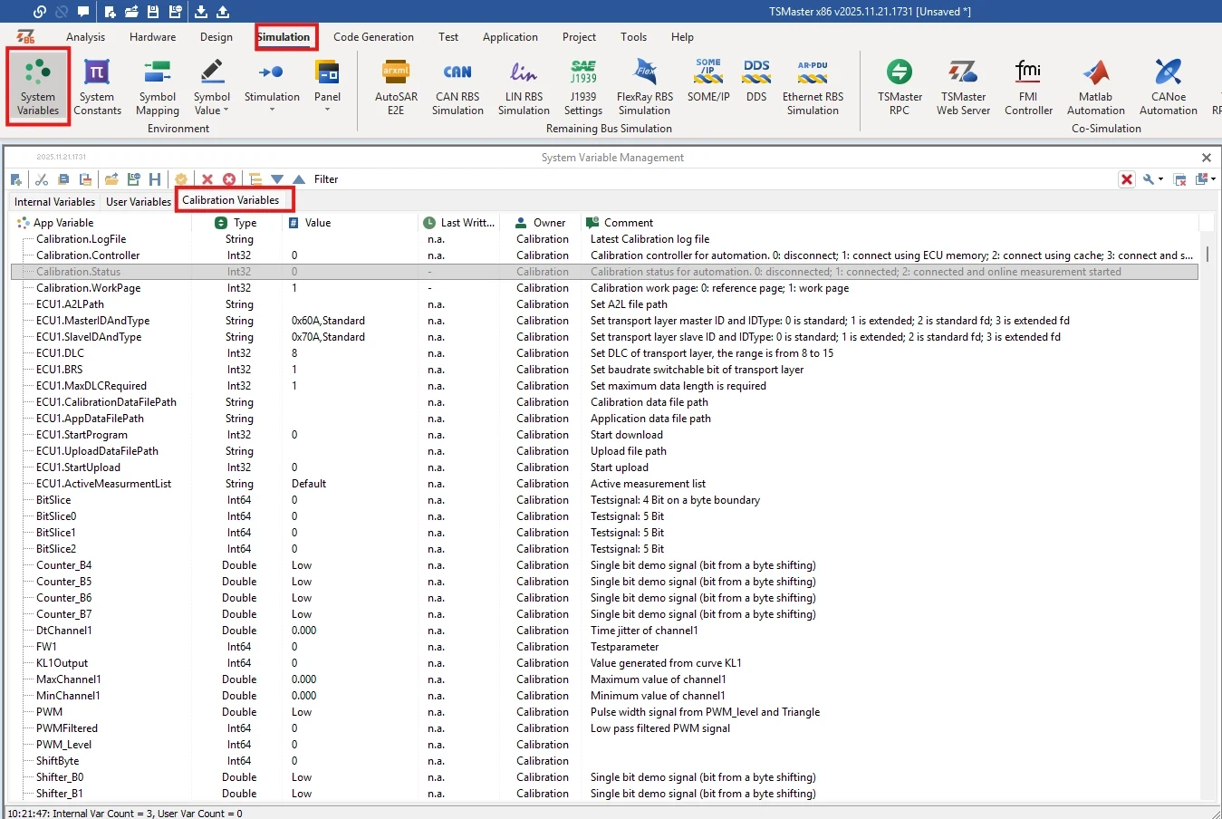Click the cut scissors toolbar icon
Viewport: 1222px width, 819px height.
click(x=42, y=179)
